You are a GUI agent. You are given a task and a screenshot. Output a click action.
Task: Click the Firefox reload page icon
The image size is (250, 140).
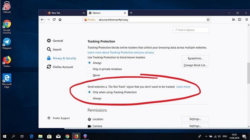[54, 19]
